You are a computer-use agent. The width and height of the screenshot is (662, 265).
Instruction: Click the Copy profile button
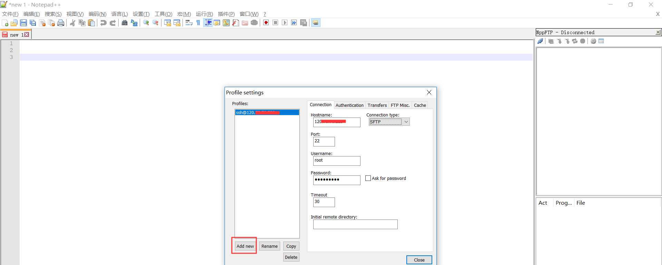(291, 246)
